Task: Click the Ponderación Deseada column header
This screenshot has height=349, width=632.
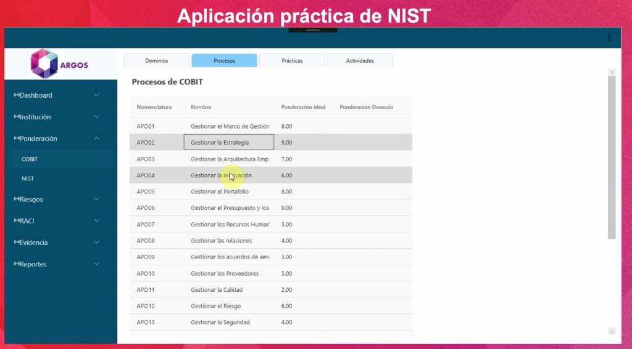Action: [x=366, y=107]
